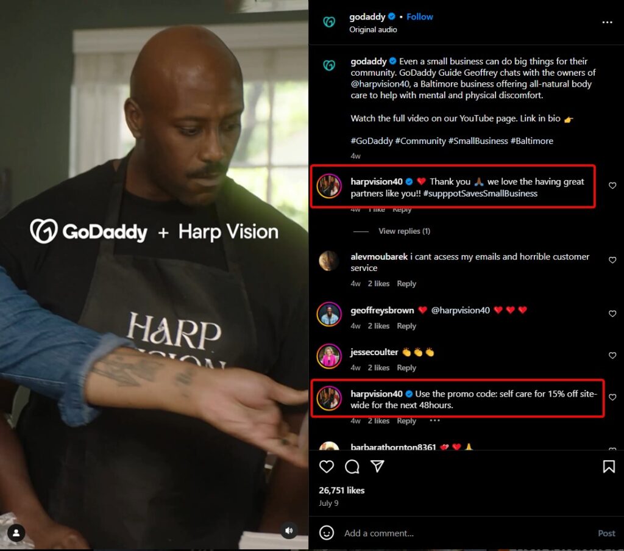View who liked via 26,751 likes
624x551 pixels.
(341, 491)
